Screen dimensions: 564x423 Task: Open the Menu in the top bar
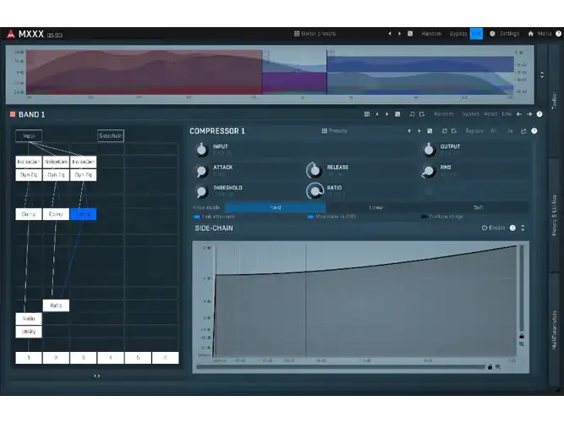[x=545, y=34]
